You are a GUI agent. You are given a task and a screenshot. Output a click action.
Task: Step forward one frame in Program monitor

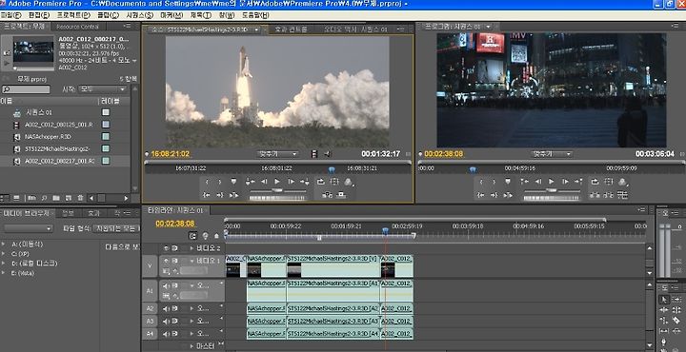565,182
